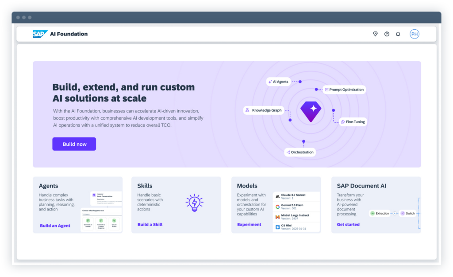This screenshot has width=453, height=277.
Task: Click the O3 Mini model icon
Action: click(277, 226)
